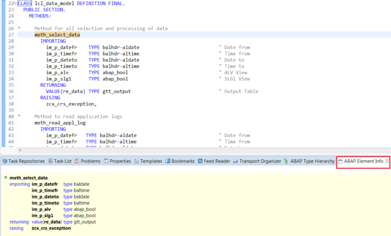Click gtt_output type on line 36

(117, 91)
